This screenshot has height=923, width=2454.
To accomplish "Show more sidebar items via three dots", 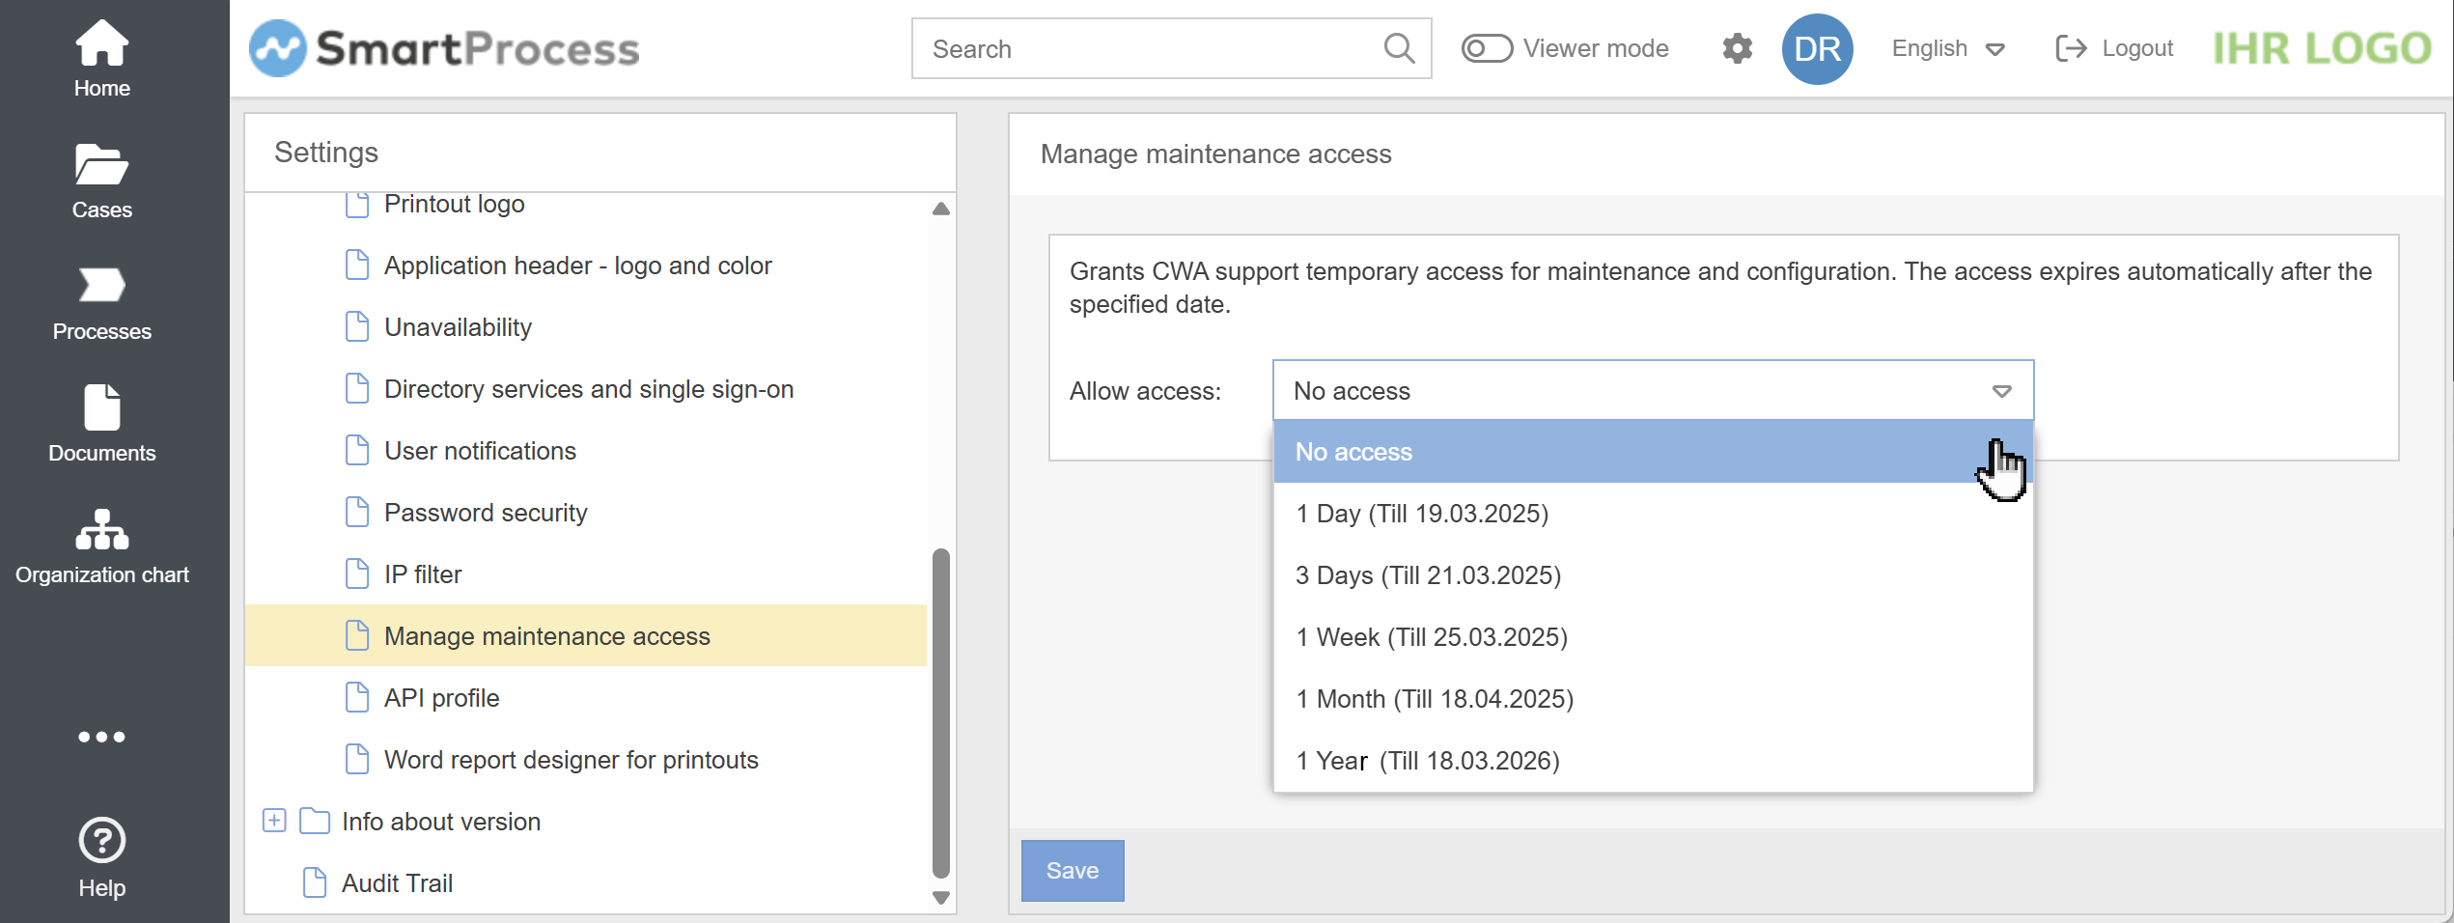I will 101,737.
